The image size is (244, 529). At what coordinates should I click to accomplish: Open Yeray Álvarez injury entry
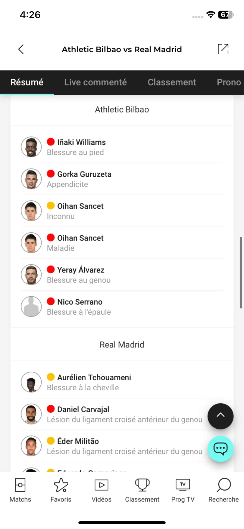click(122, 275)
